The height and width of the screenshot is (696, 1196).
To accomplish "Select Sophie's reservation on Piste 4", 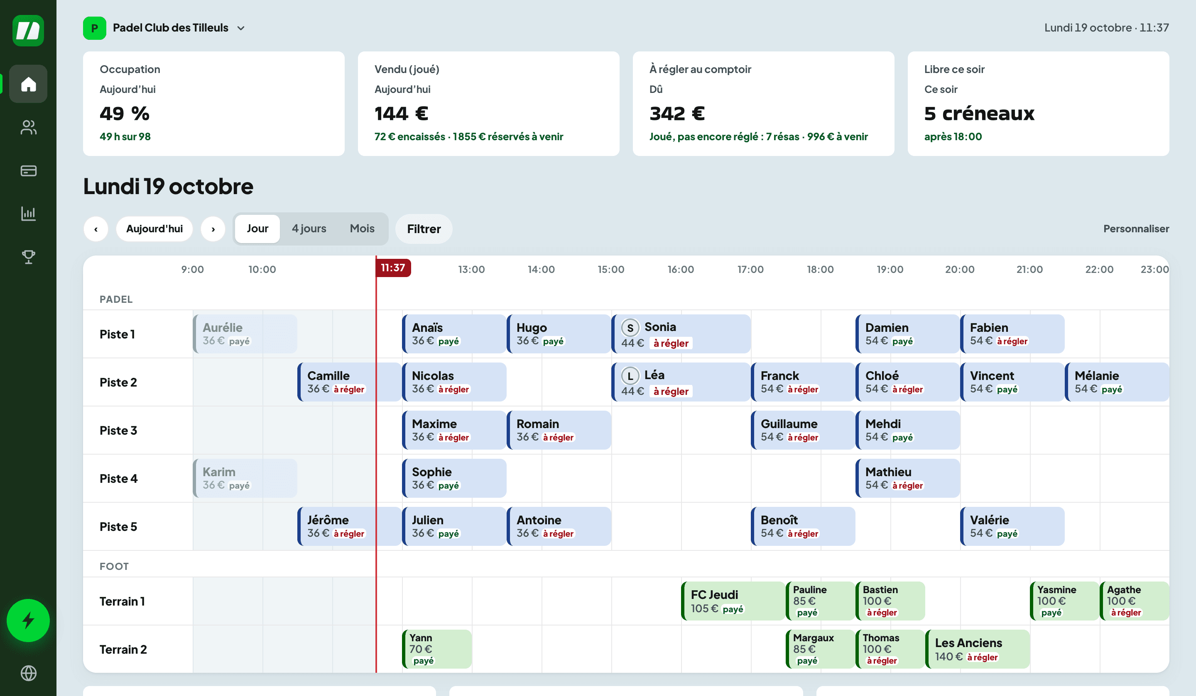I will 454,478.
